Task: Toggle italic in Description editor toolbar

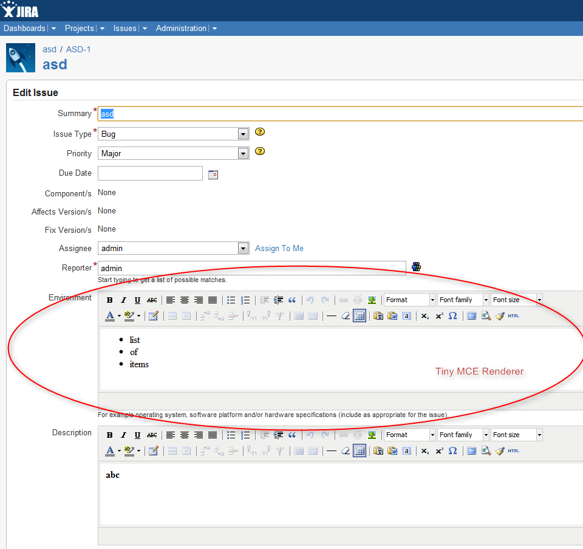Action: point(123,435)
